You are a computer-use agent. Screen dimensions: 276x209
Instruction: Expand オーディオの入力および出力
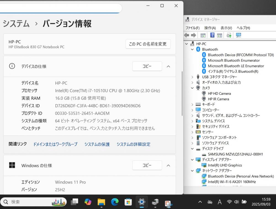(x=192, y=82)
